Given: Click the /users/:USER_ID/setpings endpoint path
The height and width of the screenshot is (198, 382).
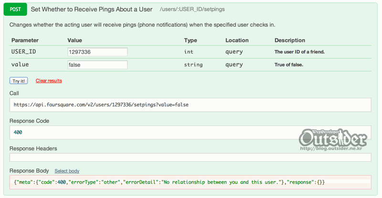Looking at the screenshot, I should point(192,9).
